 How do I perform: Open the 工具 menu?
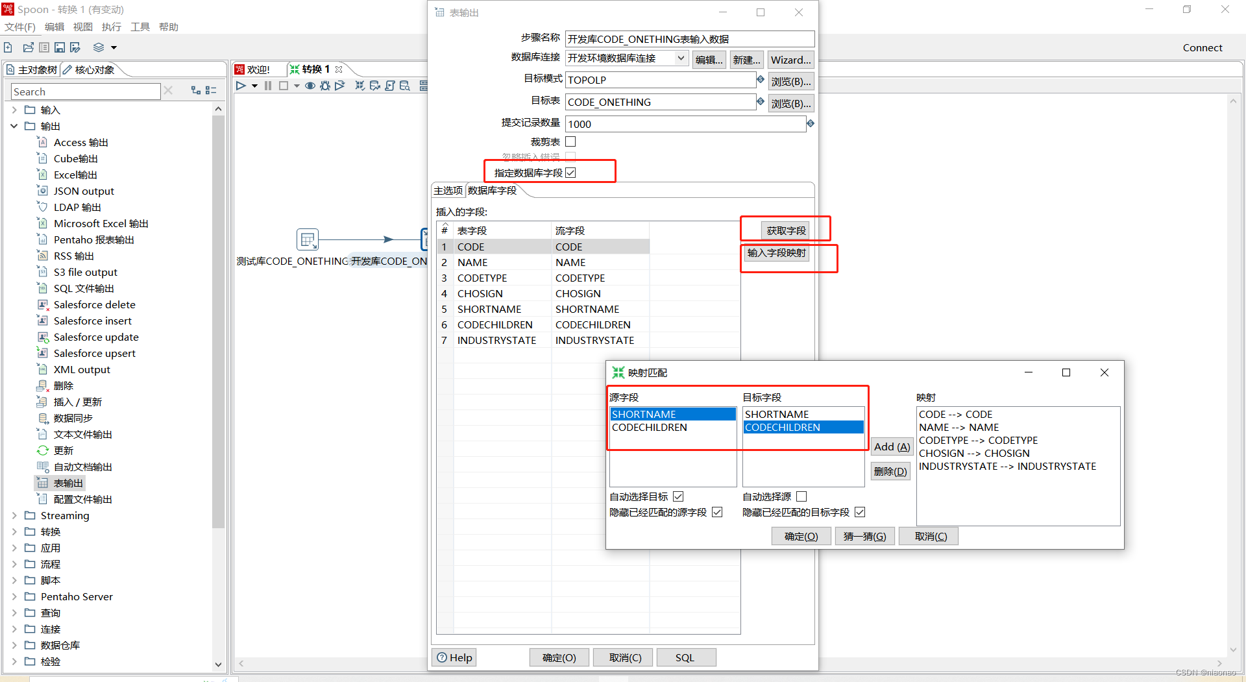click(140, 27)
